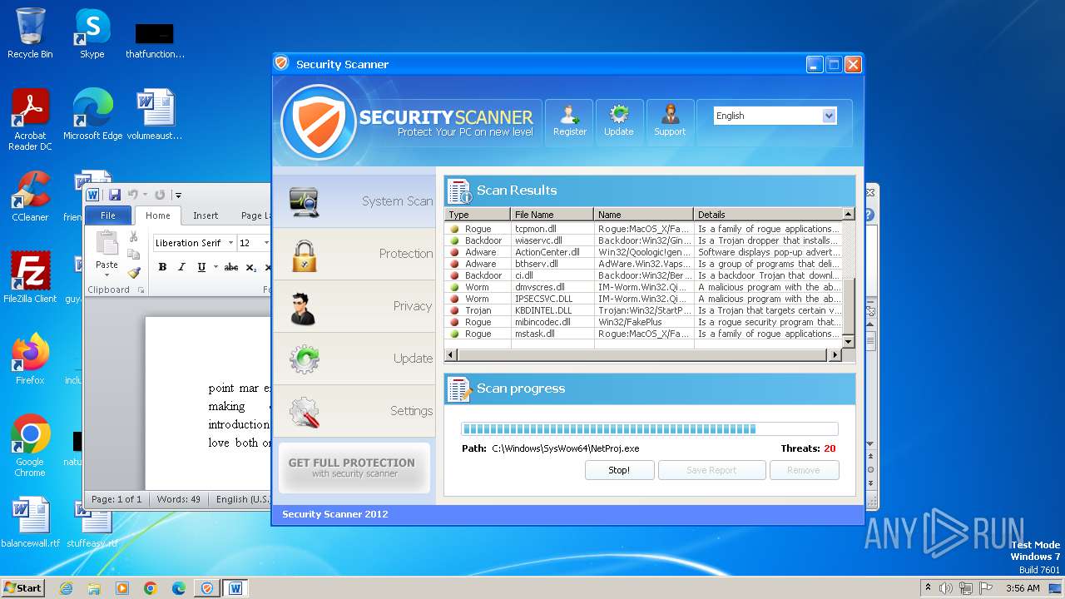Screen dimensions: 1065x599
Task: Click the Save icon in Word toolbar
Action: pos(115,195)
